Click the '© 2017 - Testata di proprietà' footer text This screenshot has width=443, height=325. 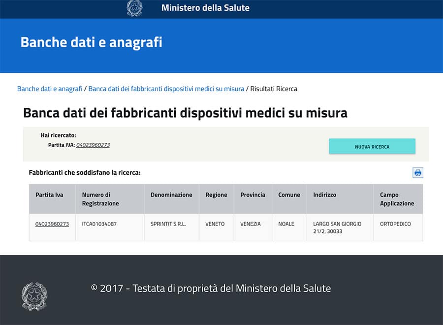[x=154, y=288]
